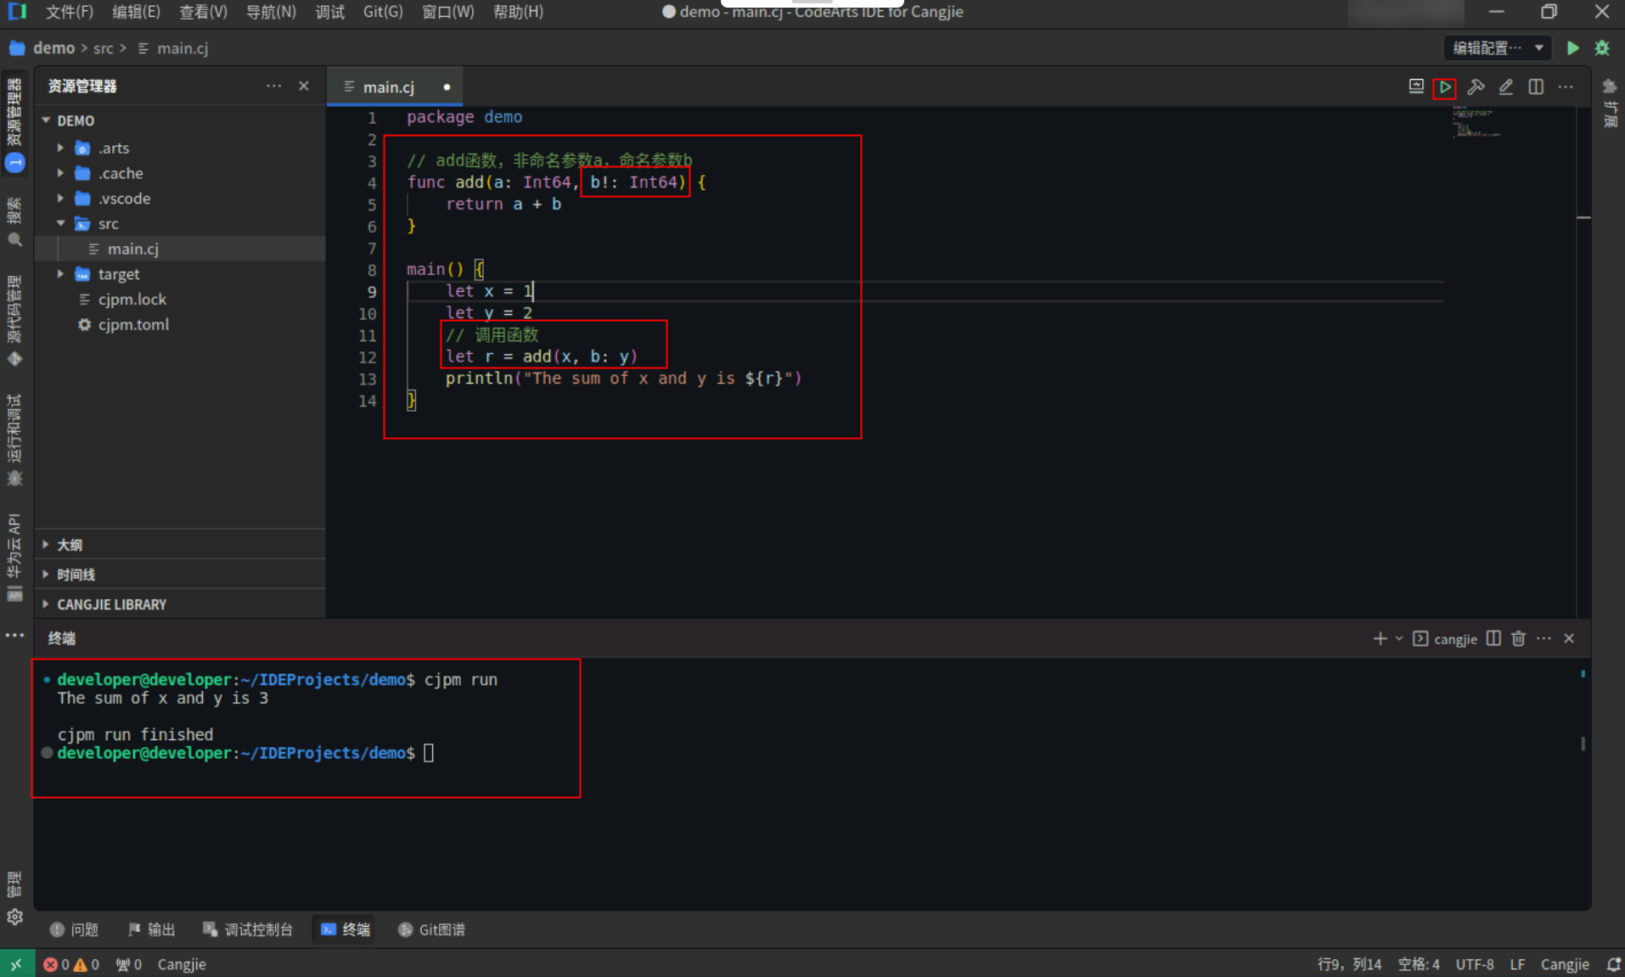Close the Explorer side panel
Image resolution: width=1625 pixels, height=977 pixels.
coord(304,86)
